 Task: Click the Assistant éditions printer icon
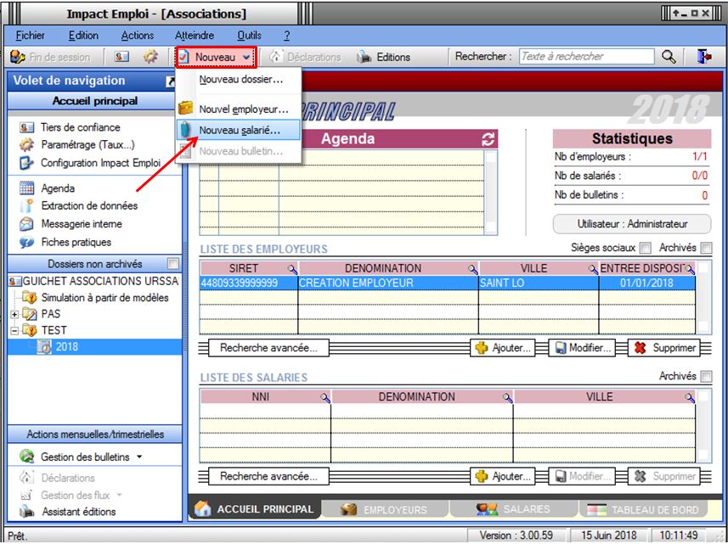[x=27, y=512]
